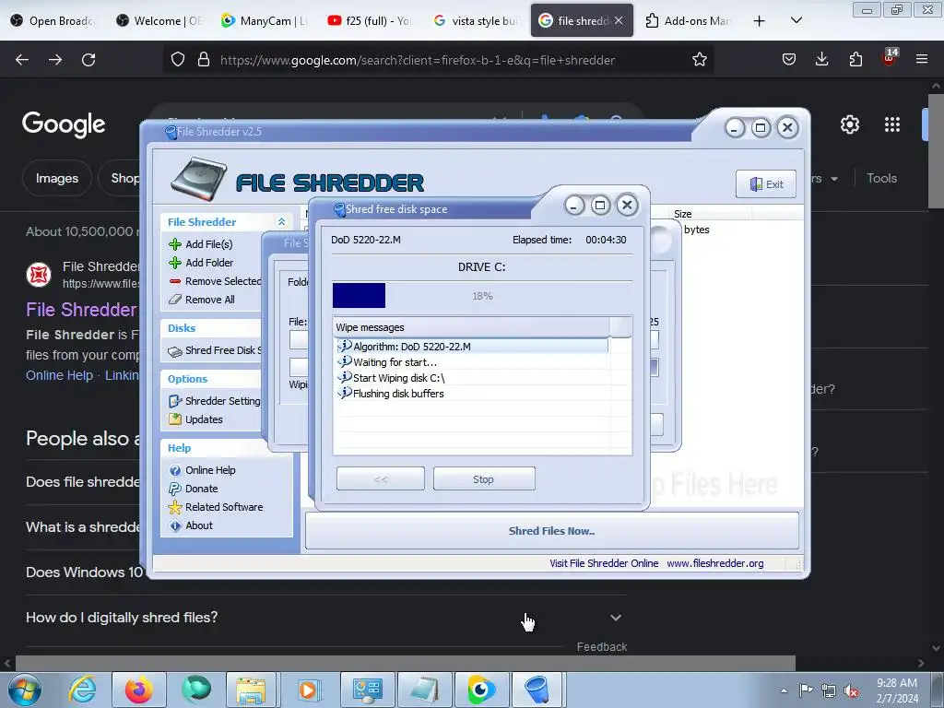The width and height of the screenshot is (944, 708).
Task: Select 'Algorithm: DoD 5220-22.M' message row
Action: click(471, 347)
